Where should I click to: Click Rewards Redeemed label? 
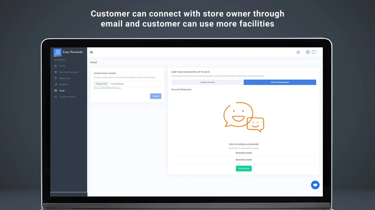pyautogui.click(x=181, y=90)
